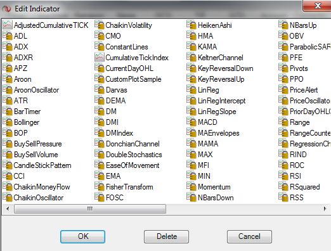This screenshot has width=331, height=251.
Task: Click the lock icon next to RSI
Action: point(283,176)
